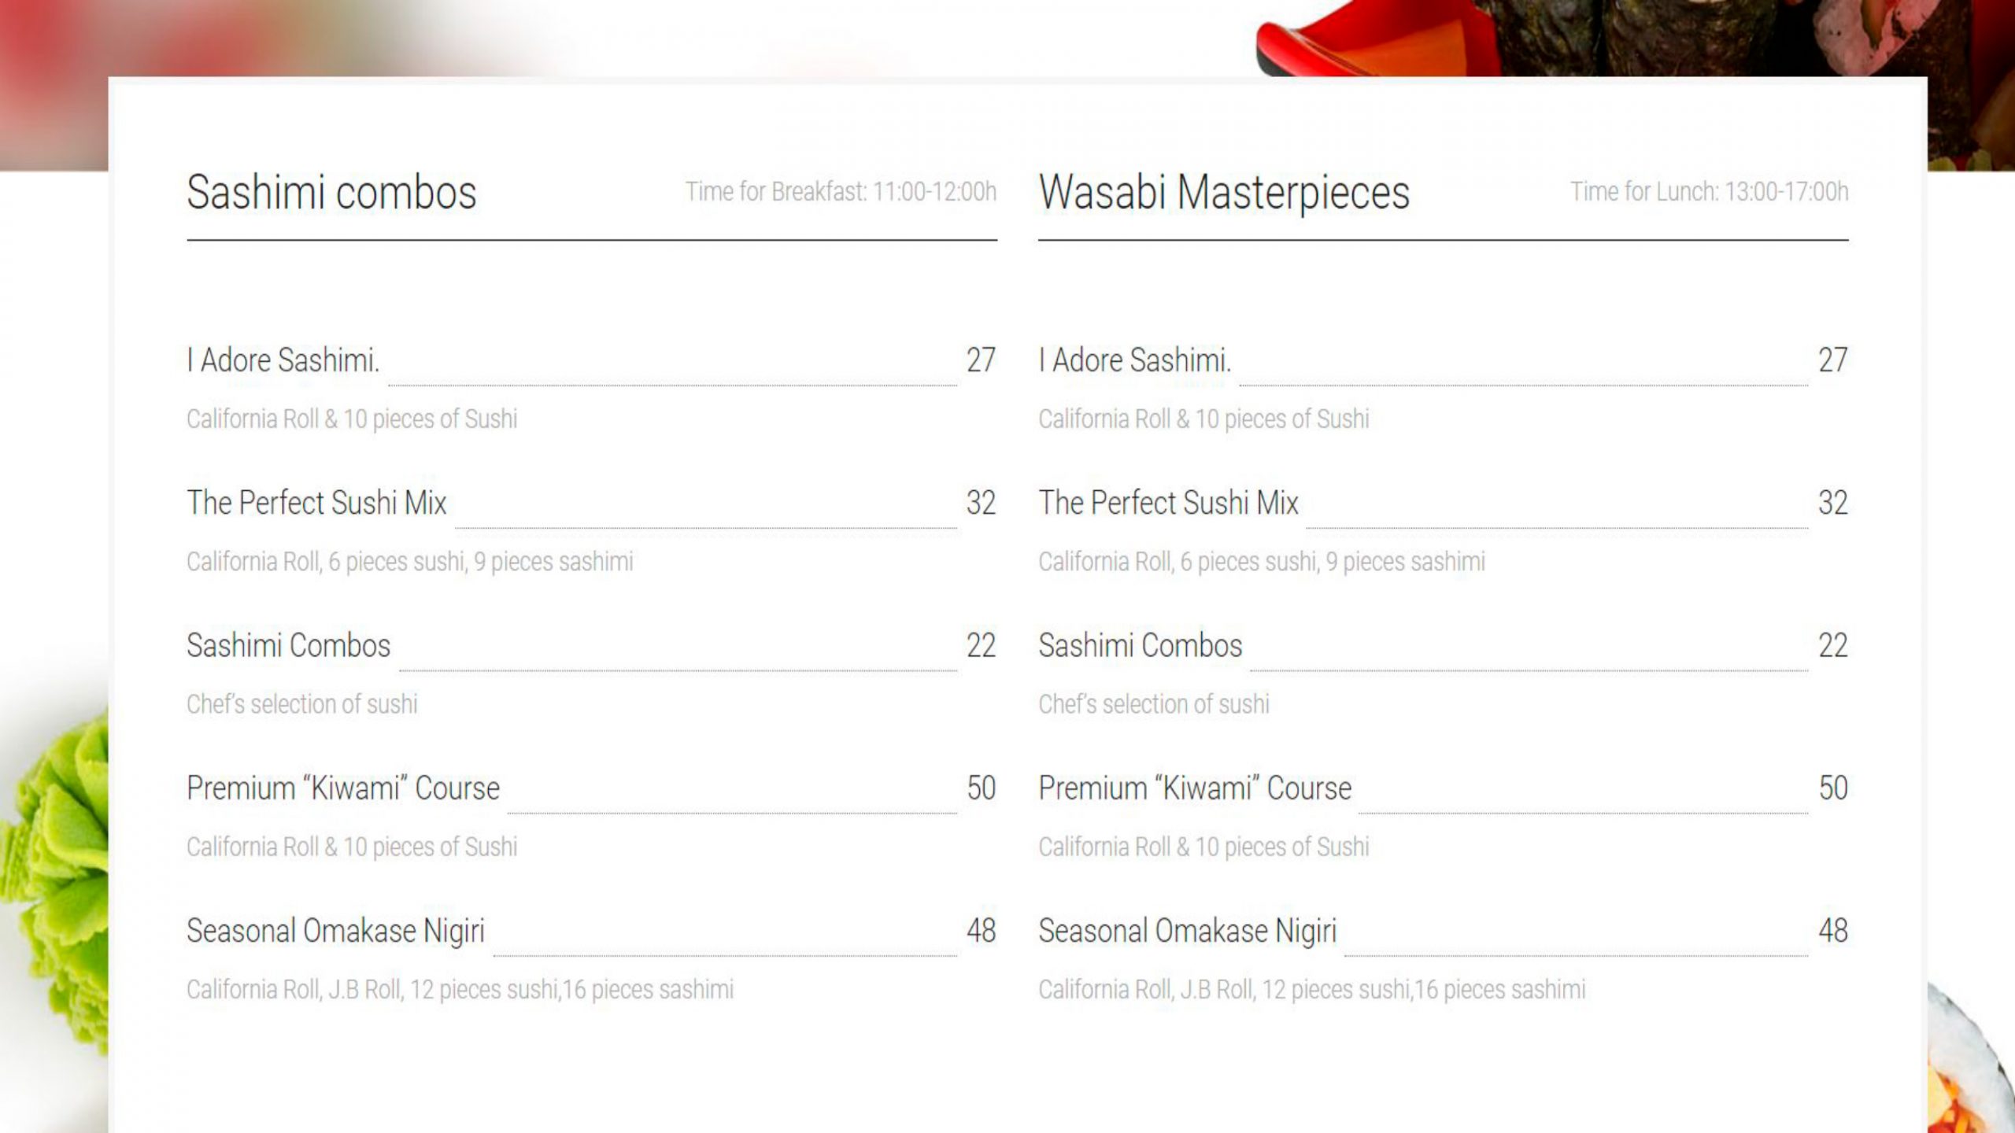Open "The Perfect Sushi Mix" under Sashimi combos
The image size is (2015, 1133).
[316, 503]
